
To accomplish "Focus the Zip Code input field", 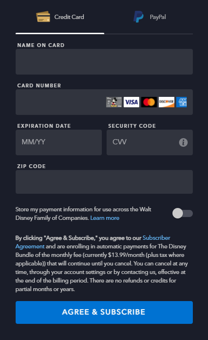I will point(104,182).
